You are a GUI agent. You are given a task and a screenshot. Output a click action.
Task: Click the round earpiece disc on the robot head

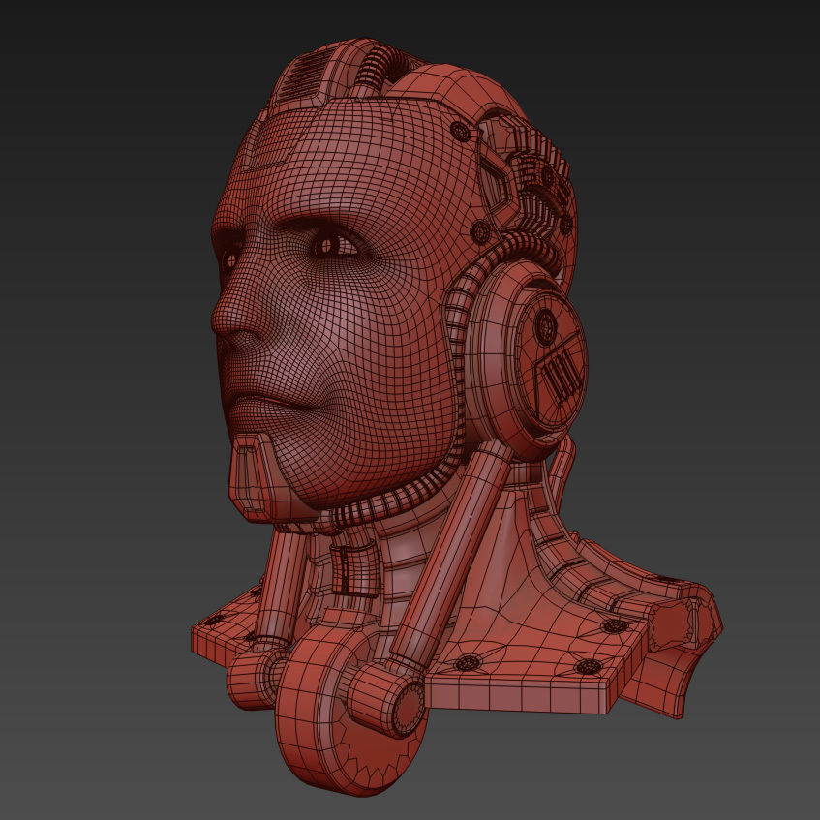coord(527,360)
